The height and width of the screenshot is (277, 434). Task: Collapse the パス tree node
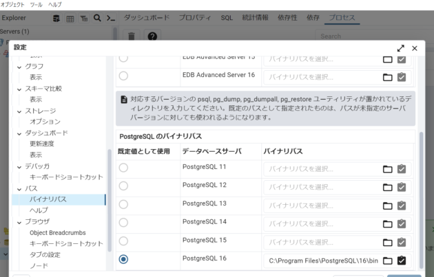click(19, 189)
